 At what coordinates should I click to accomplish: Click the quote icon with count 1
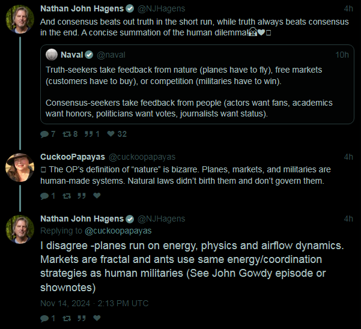(x=89, y=134)
